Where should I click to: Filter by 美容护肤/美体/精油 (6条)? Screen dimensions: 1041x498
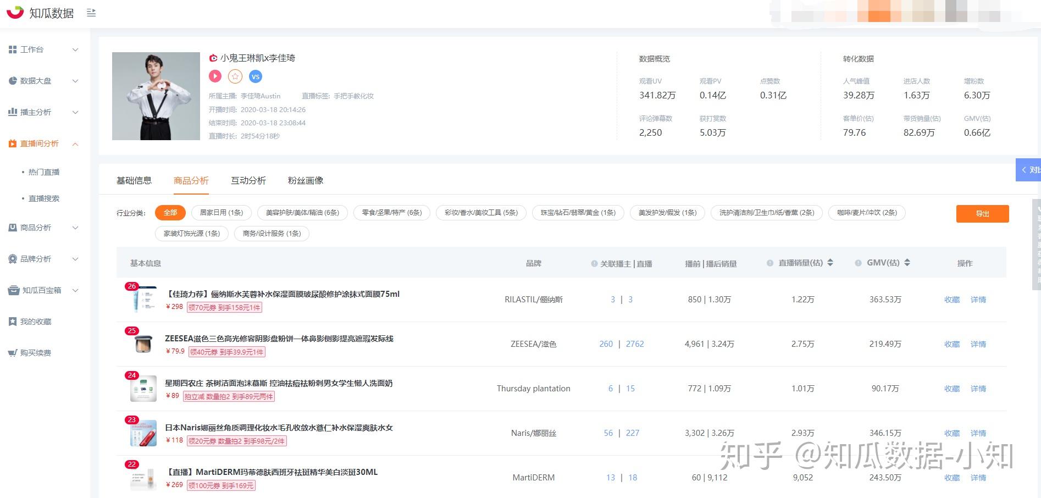tap(302, 213)
